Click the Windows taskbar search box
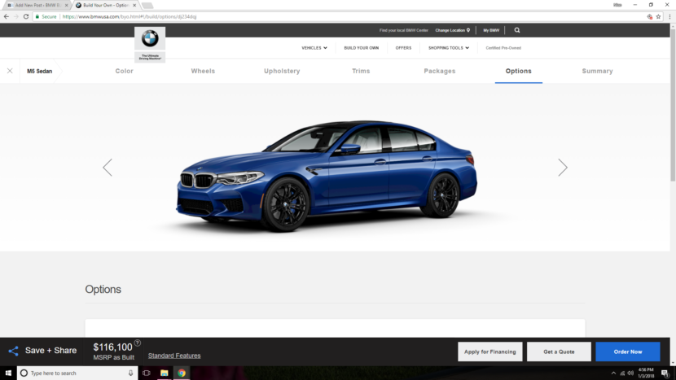Viewport: 676px width, 380px height. point(73,373)
